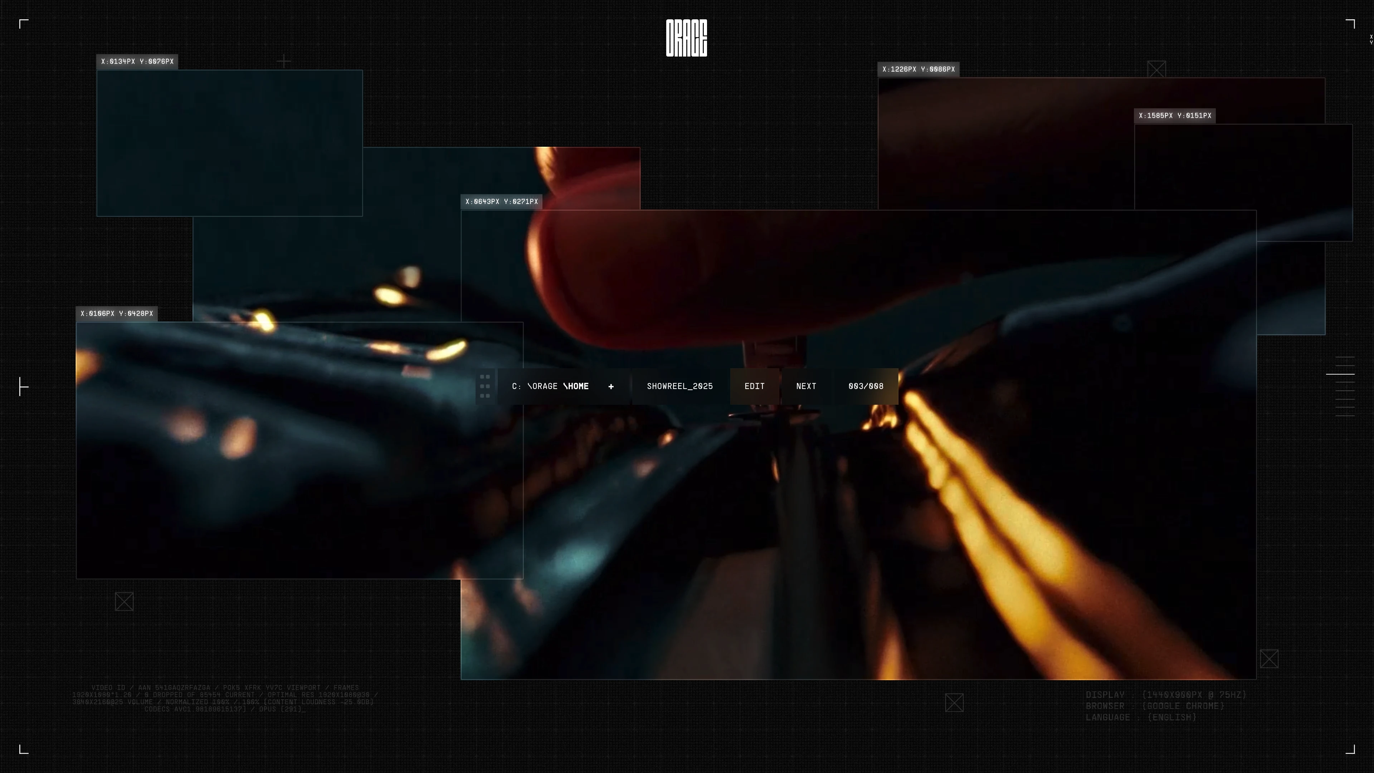Open the C:\ORAGE\HOME path menu

click(550, 386)
